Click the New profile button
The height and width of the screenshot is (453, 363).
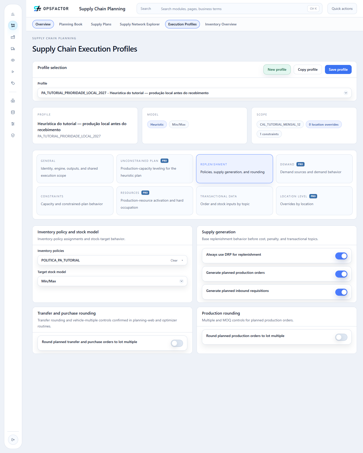pos(277,69)
